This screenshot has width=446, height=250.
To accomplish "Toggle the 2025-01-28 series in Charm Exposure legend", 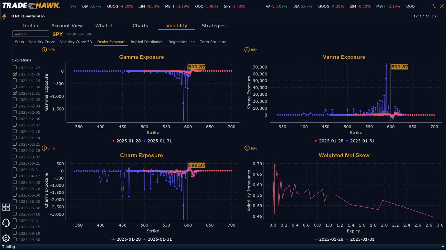I will point(126,239).
